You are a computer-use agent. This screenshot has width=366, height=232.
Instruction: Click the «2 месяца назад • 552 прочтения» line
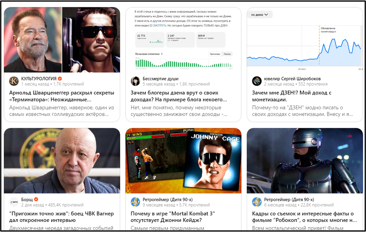click(x=296, y=84)
